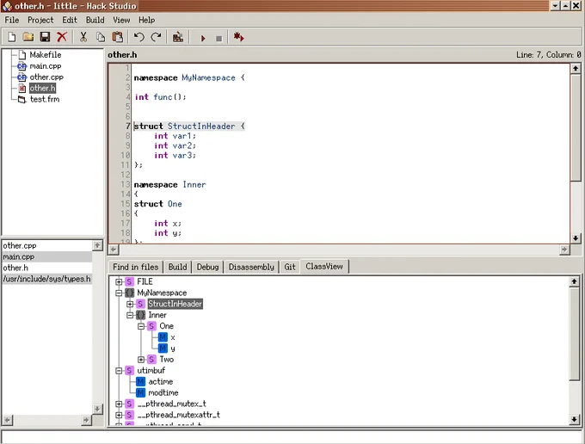This screenshot has height=444, width=585.
Task: Click editor vertical scrollbar up arrow
Action: (576, 68)
